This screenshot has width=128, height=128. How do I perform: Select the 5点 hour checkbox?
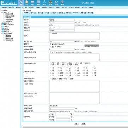(x=92, y=68)
